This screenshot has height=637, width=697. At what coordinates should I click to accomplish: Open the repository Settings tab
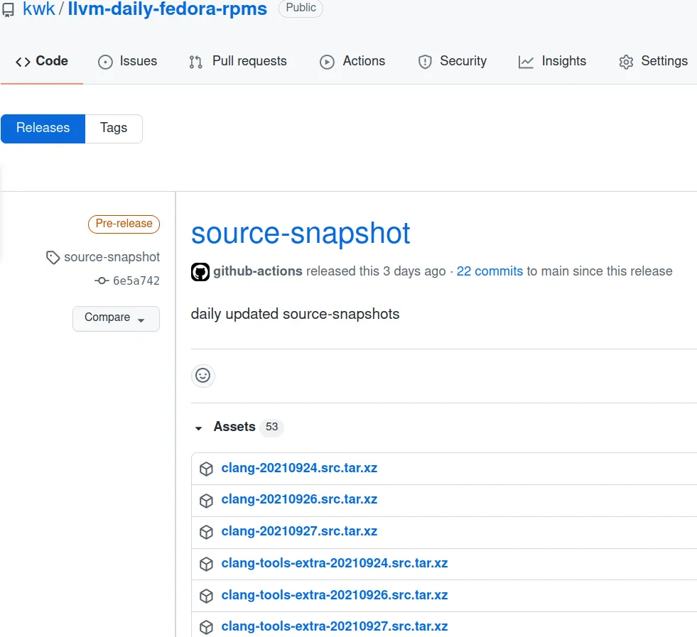pyautogui.click(x=654, y=62)
